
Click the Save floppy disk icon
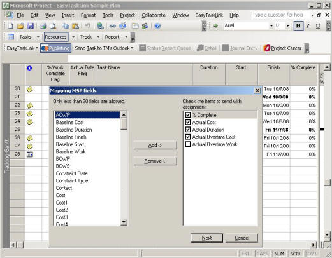(31, 26)
